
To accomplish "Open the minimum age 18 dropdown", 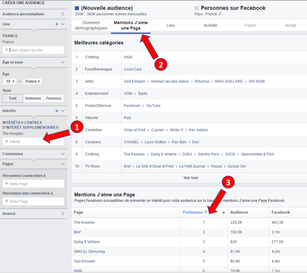I will click(x=10, y=82).
